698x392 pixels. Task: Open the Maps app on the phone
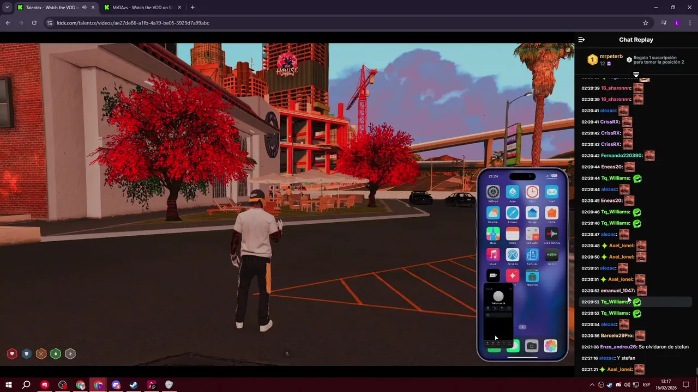click(493, 234)
